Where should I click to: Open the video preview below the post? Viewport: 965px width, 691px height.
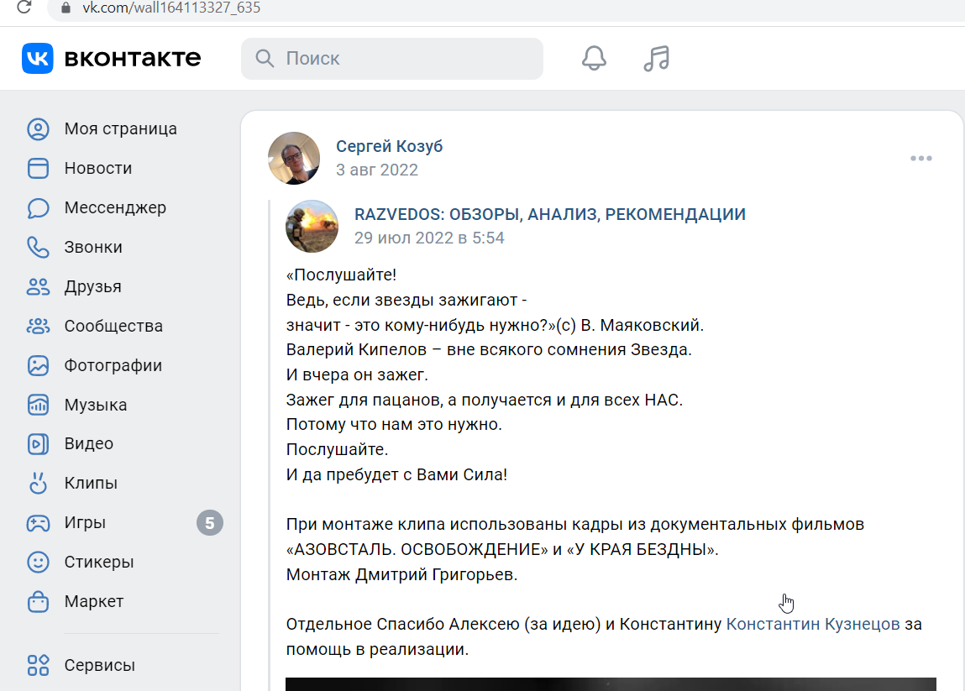point(611,684)
